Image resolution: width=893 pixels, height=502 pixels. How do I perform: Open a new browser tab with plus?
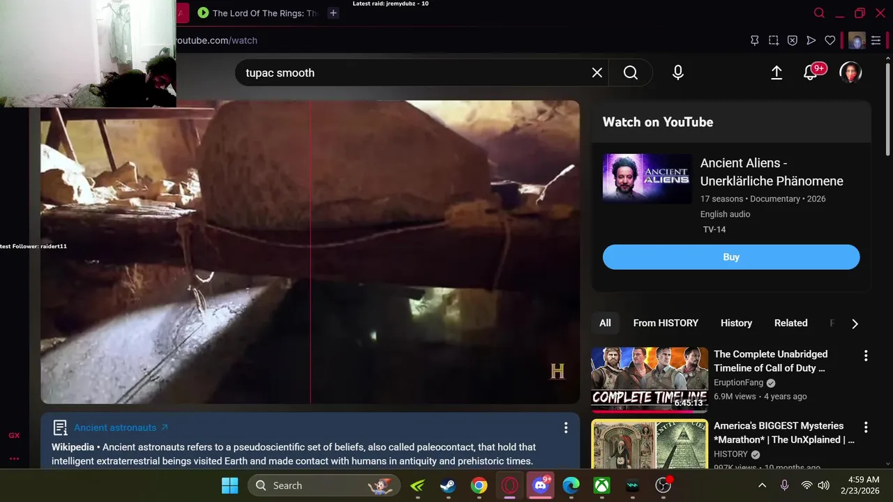point(333,13)
